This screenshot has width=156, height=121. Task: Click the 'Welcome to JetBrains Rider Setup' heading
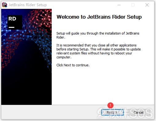click(99, 17)
